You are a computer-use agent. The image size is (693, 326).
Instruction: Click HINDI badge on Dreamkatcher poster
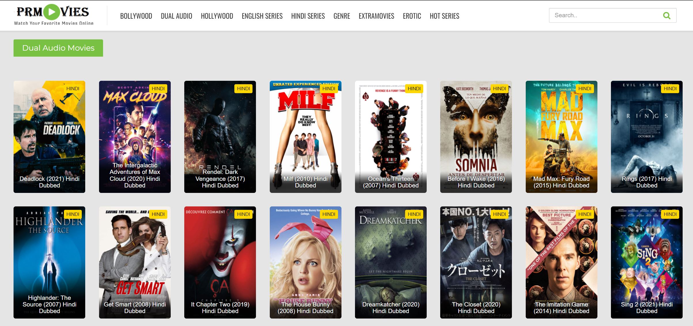[x=414, y=214]
